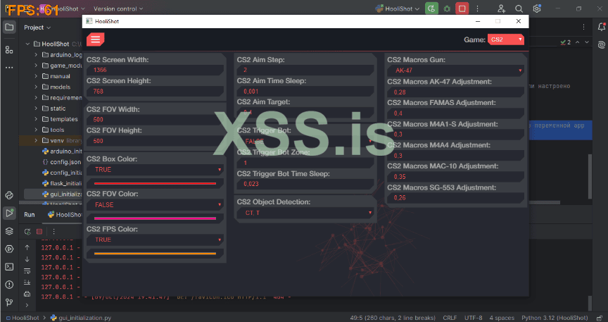Rerun HooliShot from the main toolbar
608x322 pixels.
(431, 8)
